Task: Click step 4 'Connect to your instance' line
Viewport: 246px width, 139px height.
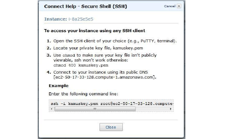Action: pos(101,72)
